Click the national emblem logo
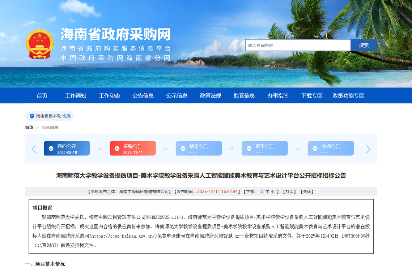412x268 pixels. 39,44
